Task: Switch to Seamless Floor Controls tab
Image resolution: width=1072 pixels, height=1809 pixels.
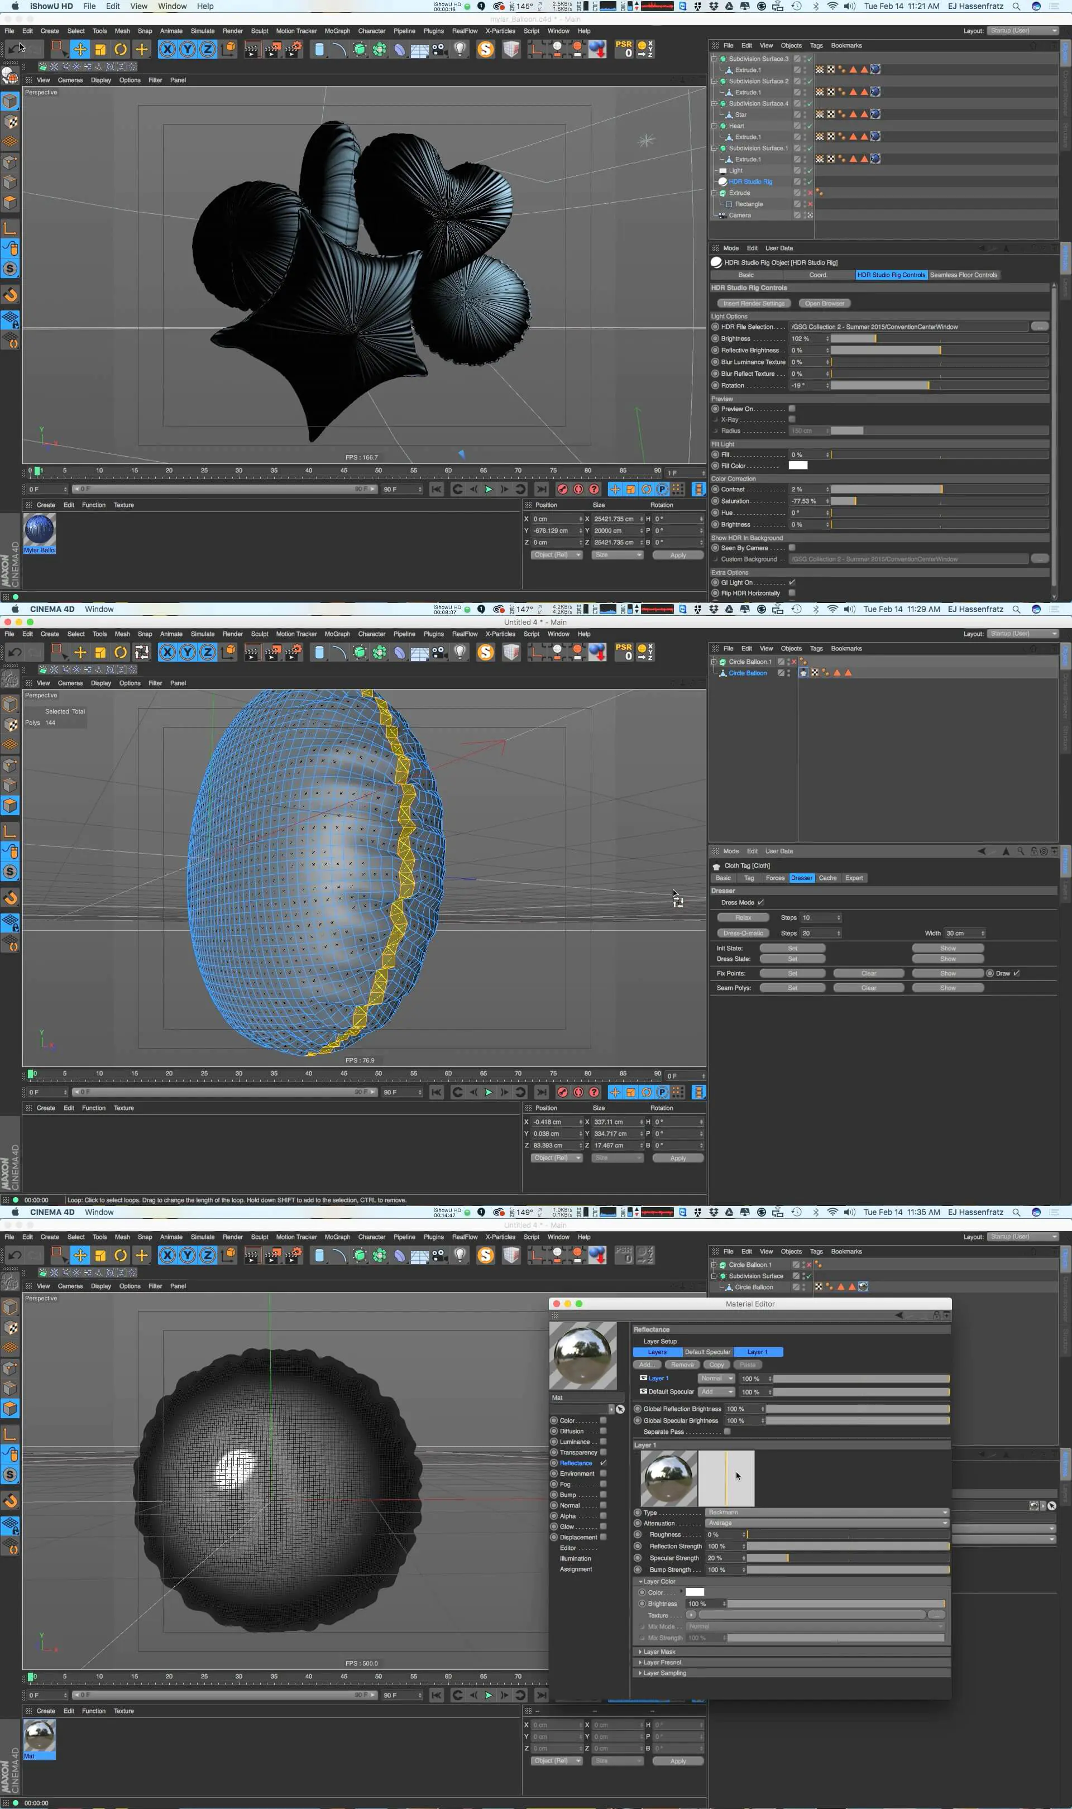Action: click(963, 274)
